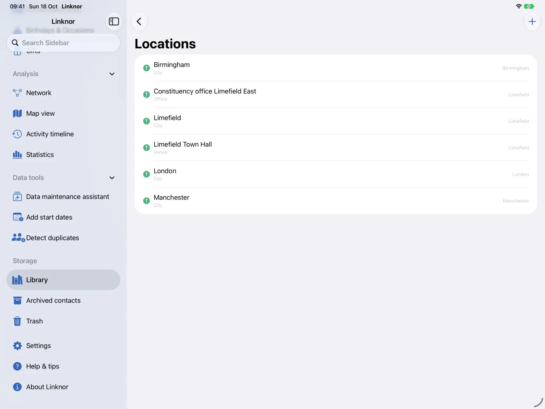Open the Trash bin icon
Screen dimensions: 545x409
[17, 321]
